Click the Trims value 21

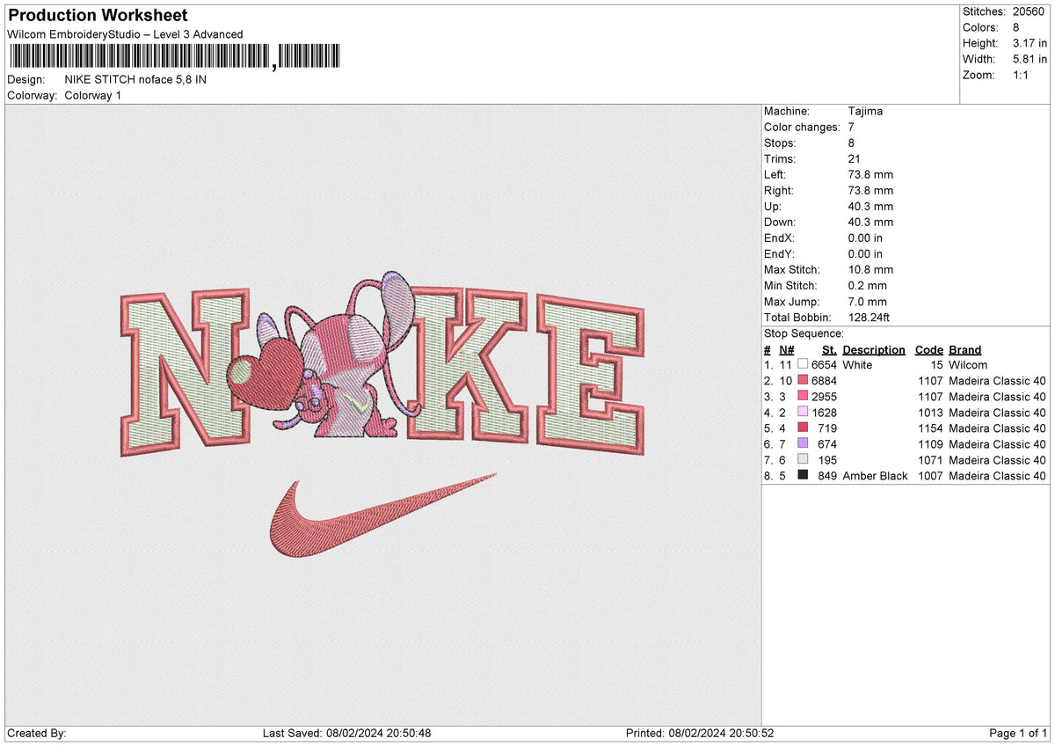(855, 158)
